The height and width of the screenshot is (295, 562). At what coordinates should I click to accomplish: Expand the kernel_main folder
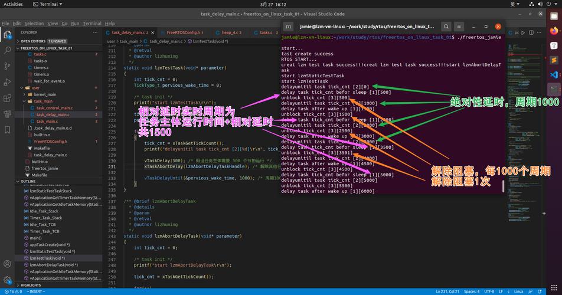[45, 94]
